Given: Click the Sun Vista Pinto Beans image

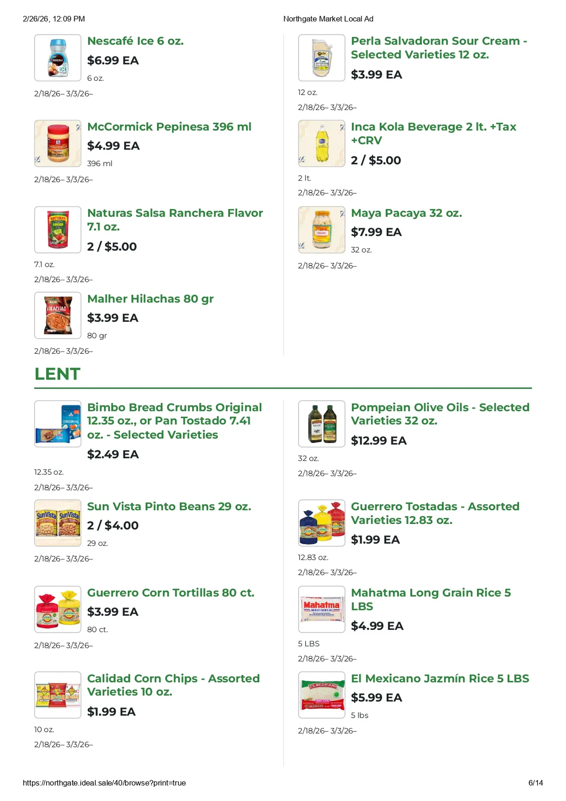Looking at the screenshot, I should click(x=58, y=523).
